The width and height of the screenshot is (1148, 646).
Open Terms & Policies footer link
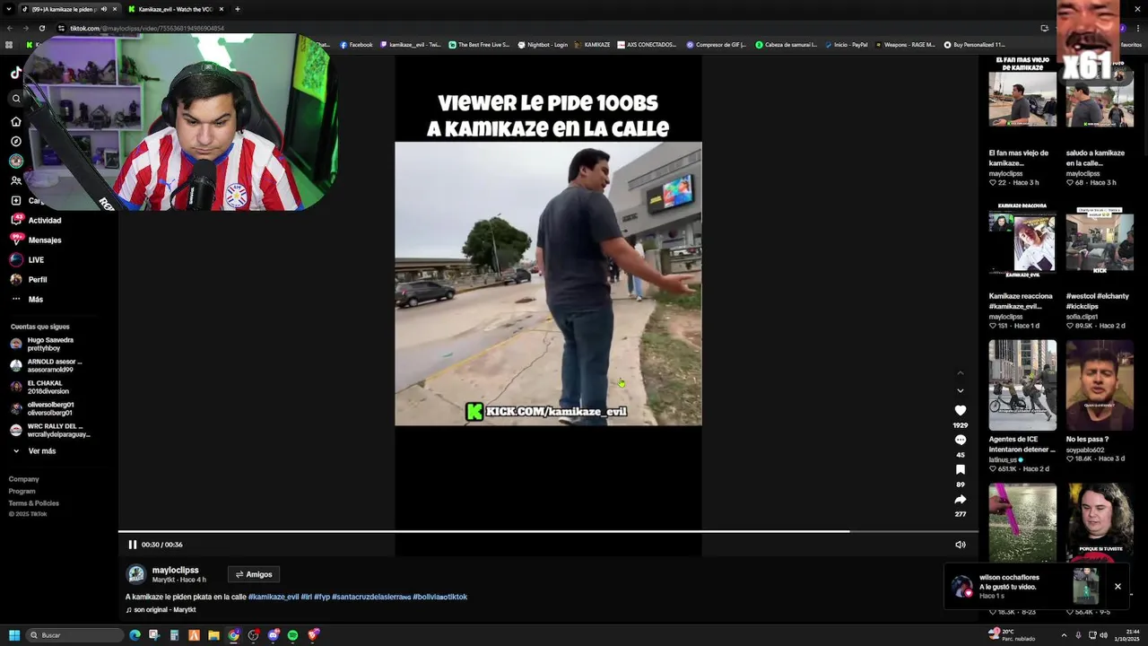pos(34,502)
